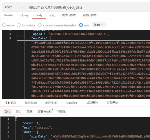This screenshot has height=140, width=150.
Task: Click signData value starting mOAJcBUDGTTq82
Action: (x=100, y=136)
